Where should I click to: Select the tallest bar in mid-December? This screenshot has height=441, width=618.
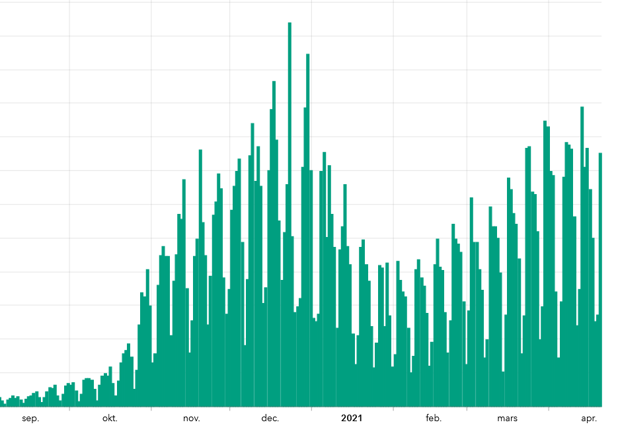click(290, 215)
